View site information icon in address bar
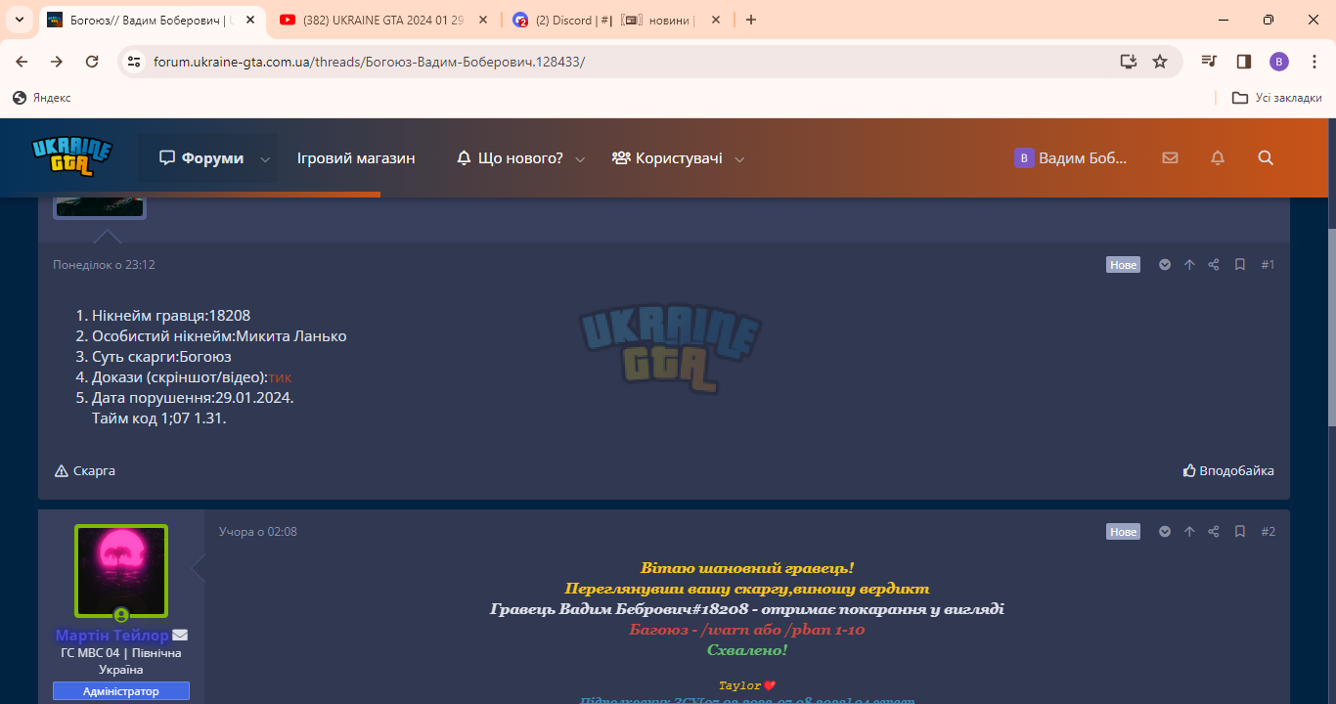Screen dimensions: 1336x704 click(x=135, y=62)
